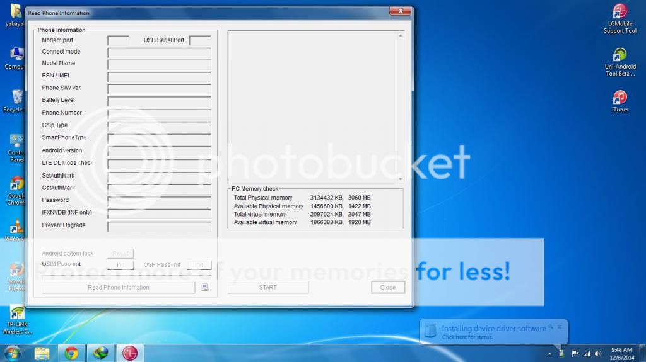This screenshot has width=646, height=362.
Task: Click the Modem port field
Action: (x=118, y=40)
